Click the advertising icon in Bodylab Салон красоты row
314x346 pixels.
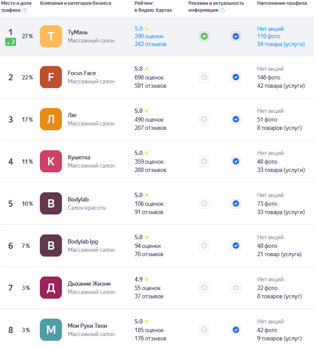[x=204, y=204]
